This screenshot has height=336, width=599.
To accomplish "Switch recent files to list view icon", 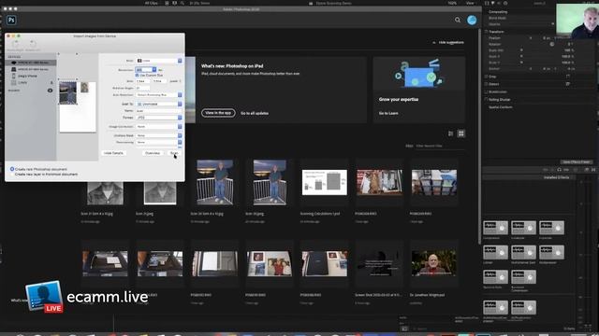I will pos(451,133).
